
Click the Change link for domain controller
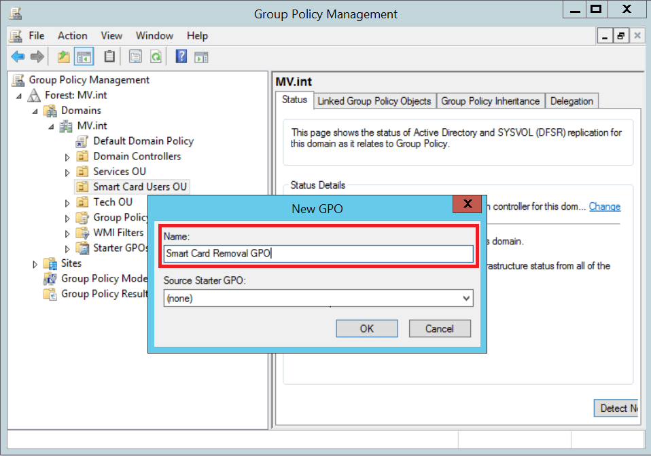[x=604, y=206]
